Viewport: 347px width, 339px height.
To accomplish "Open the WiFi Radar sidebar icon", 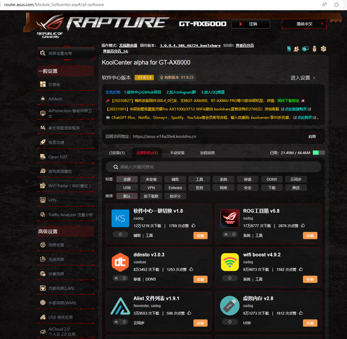I will [x=43, y=186].
